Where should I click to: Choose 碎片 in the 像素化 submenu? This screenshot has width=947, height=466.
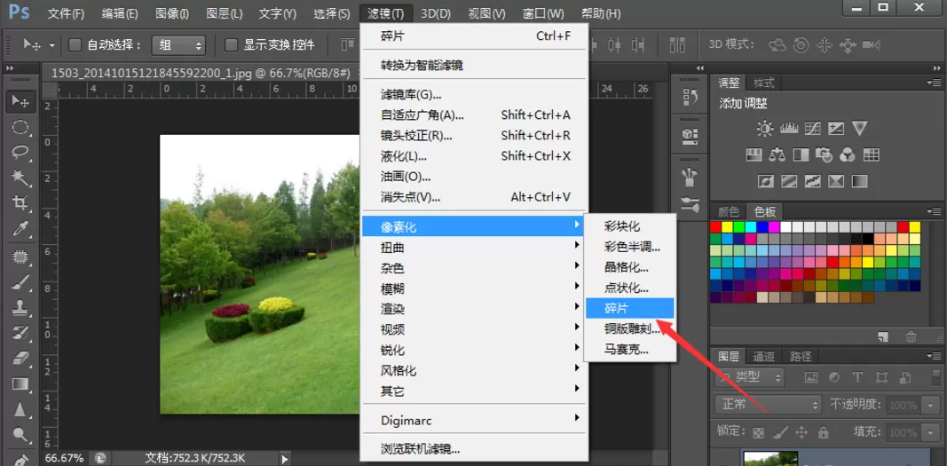tap(630, 308)
